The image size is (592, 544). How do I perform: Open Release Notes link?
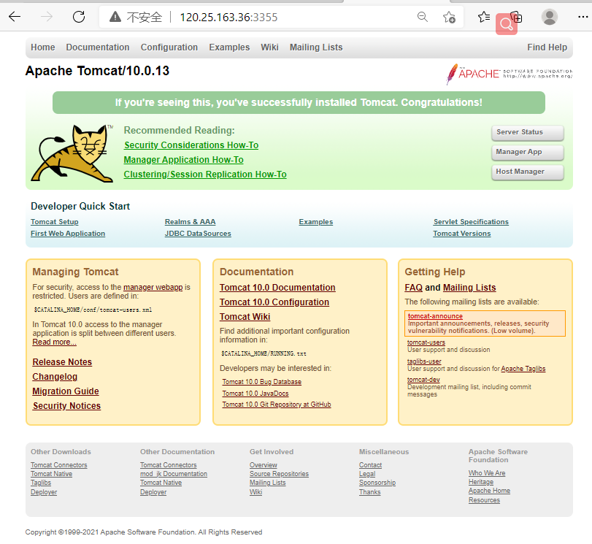[x=62, y=362]
